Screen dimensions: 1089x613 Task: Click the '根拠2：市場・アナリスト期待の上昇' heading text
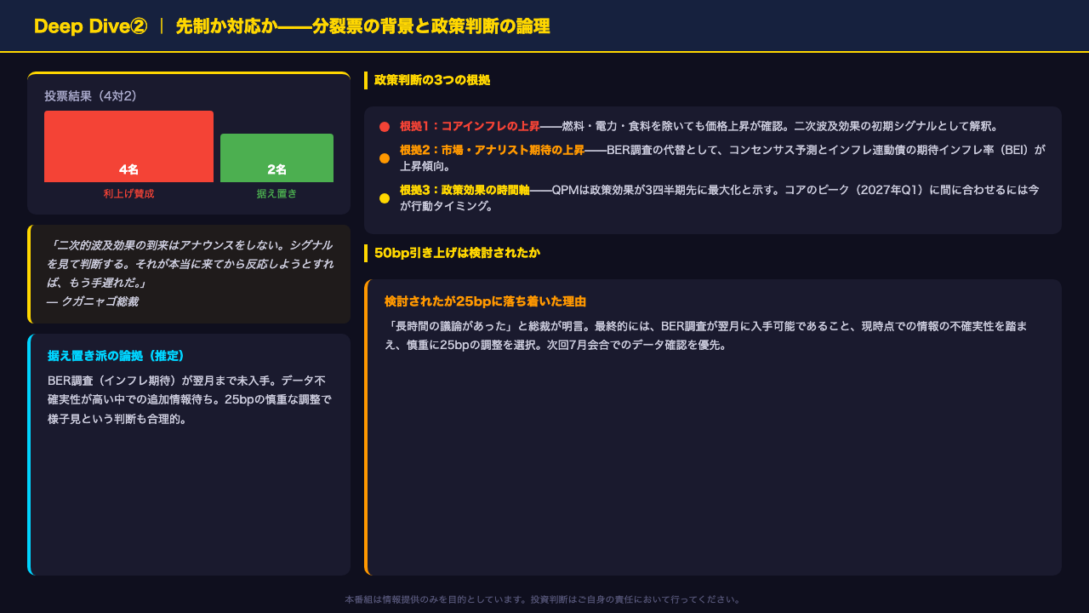point(492,150)
